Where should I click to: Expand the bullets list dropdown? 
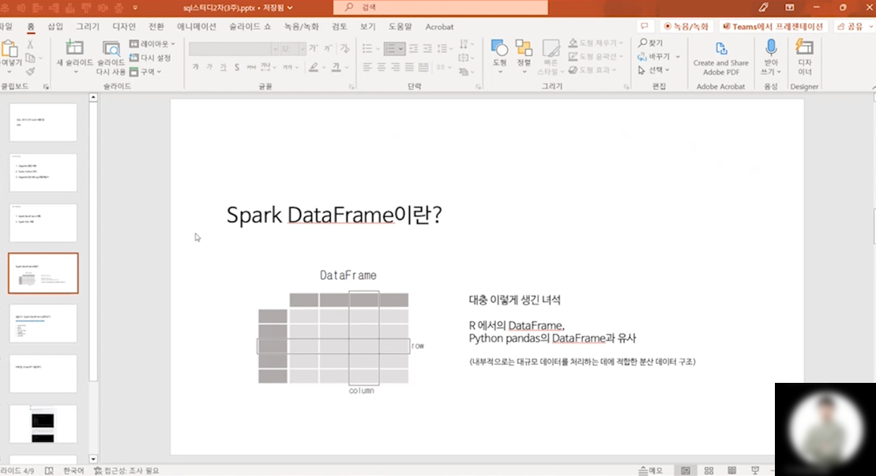[377, 49]
